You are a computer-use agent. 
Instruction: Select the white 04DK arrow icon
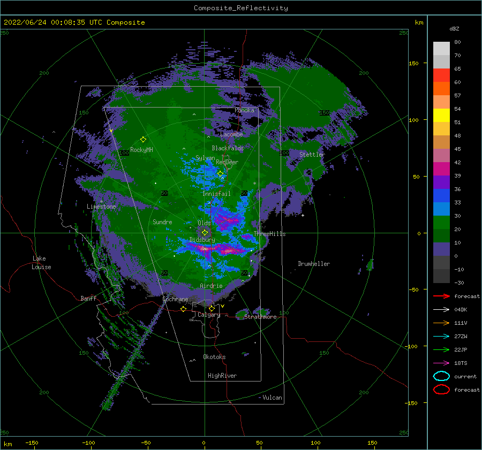click(441, 310)
